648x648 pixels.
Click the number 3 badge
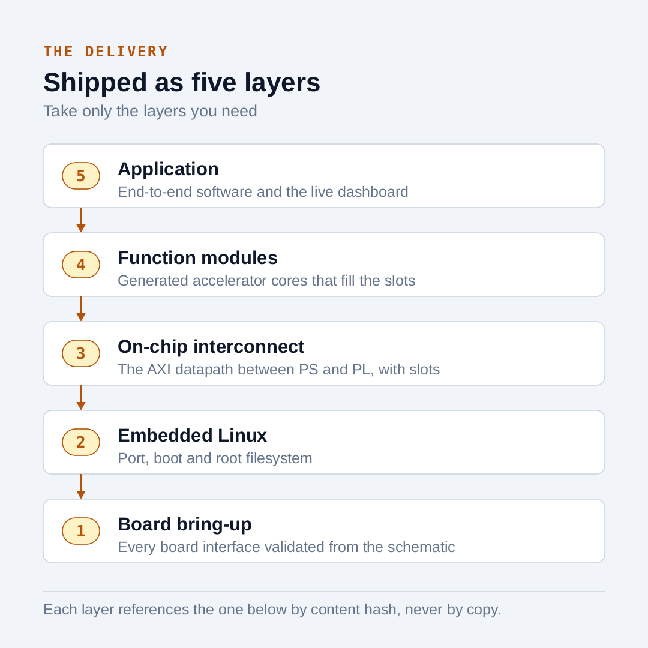[x=81, y=353]
